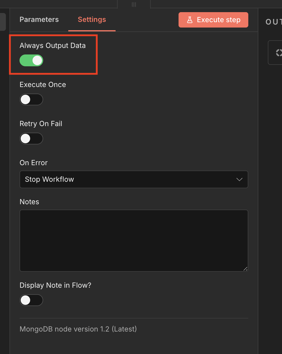Click the MongoDB node version text
The height and width of the screenshot is (354, 282).
[78, 329]
